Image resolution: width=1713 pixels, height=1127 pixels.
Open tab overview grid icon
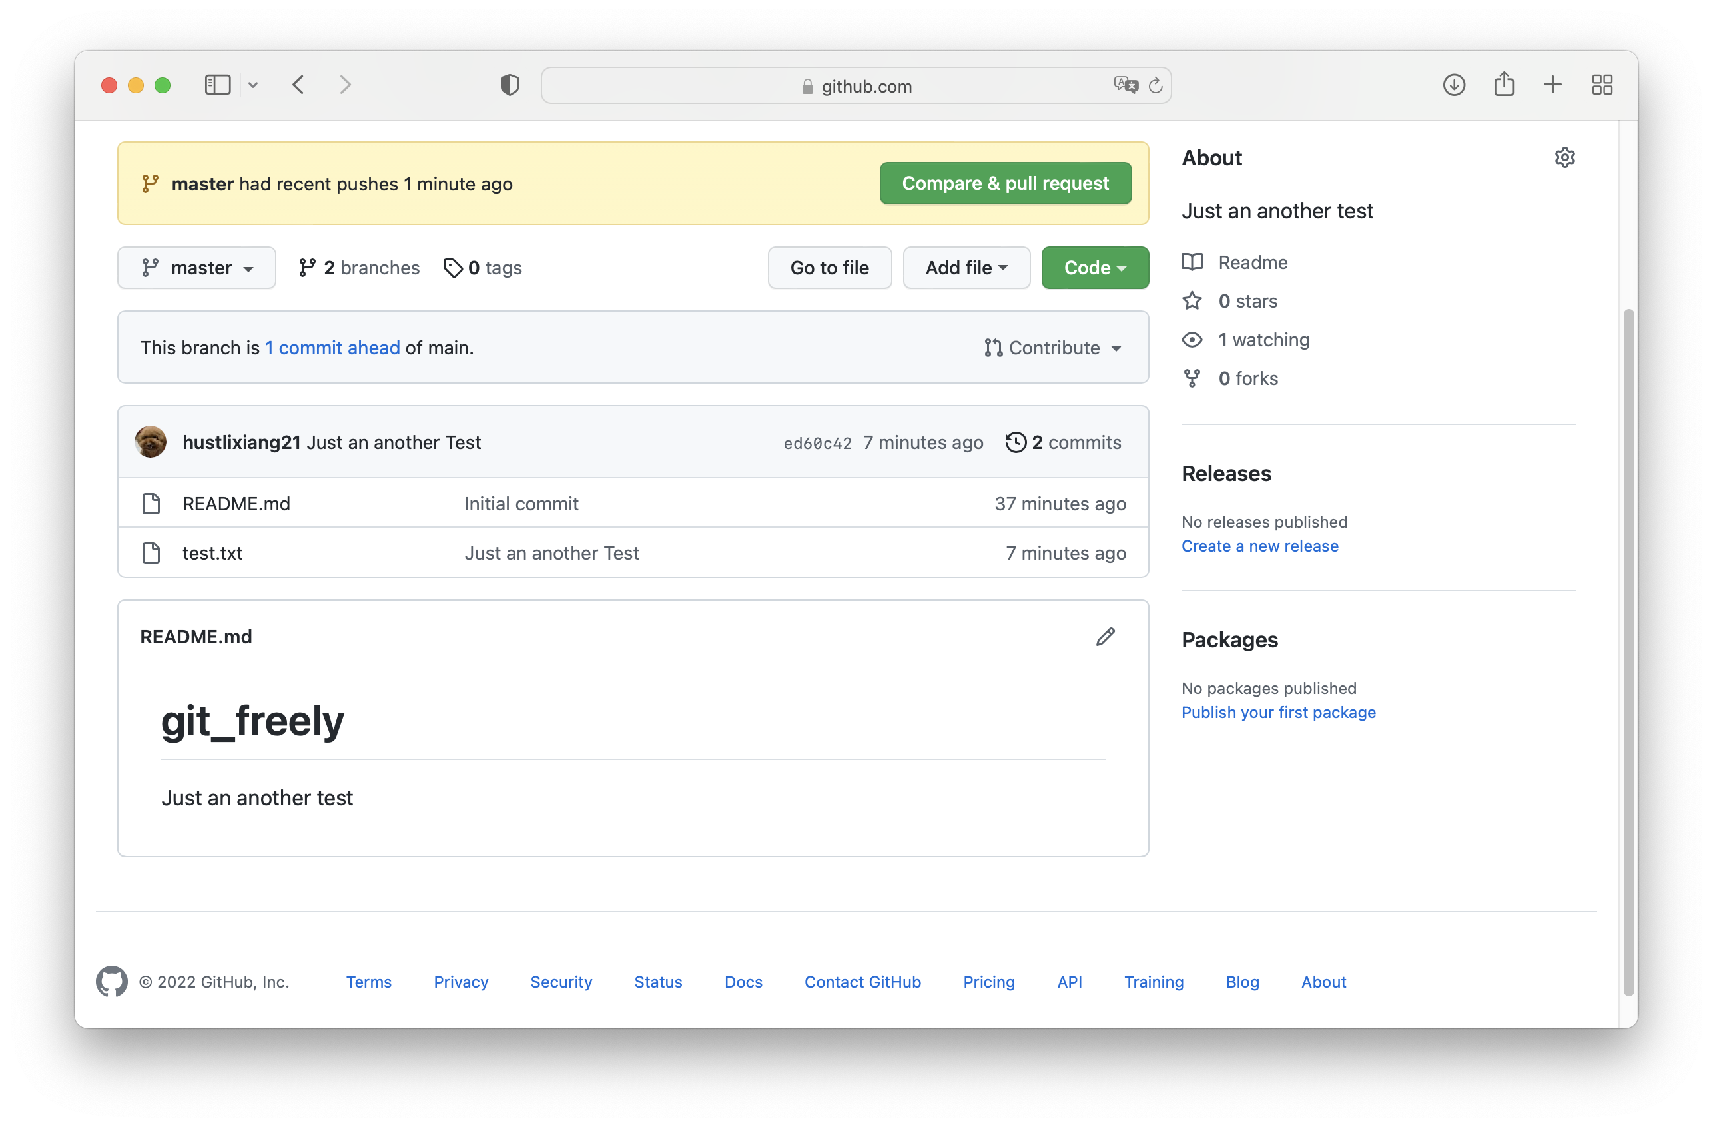pos(1602,85)
